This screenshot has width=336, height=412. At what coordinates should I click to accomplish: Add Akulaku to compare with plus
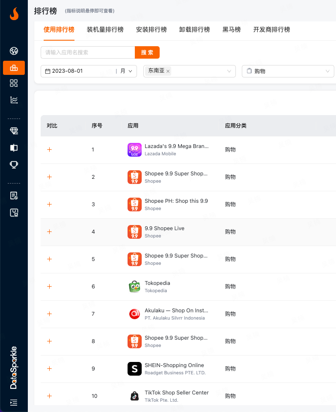click(49, 314)
